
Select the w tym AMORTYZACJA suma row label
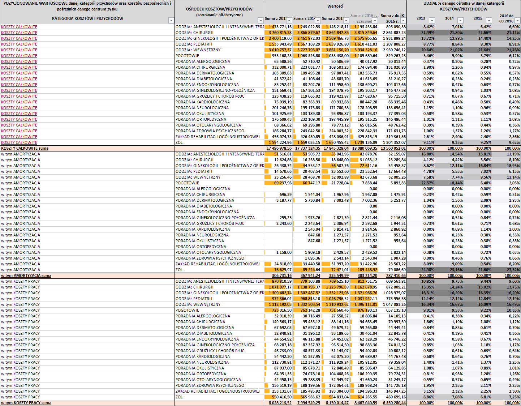pos(26,275)
